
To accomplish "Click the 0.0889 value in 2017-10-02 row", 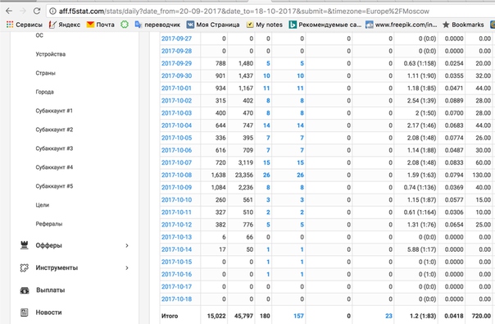I will (454, 101).
